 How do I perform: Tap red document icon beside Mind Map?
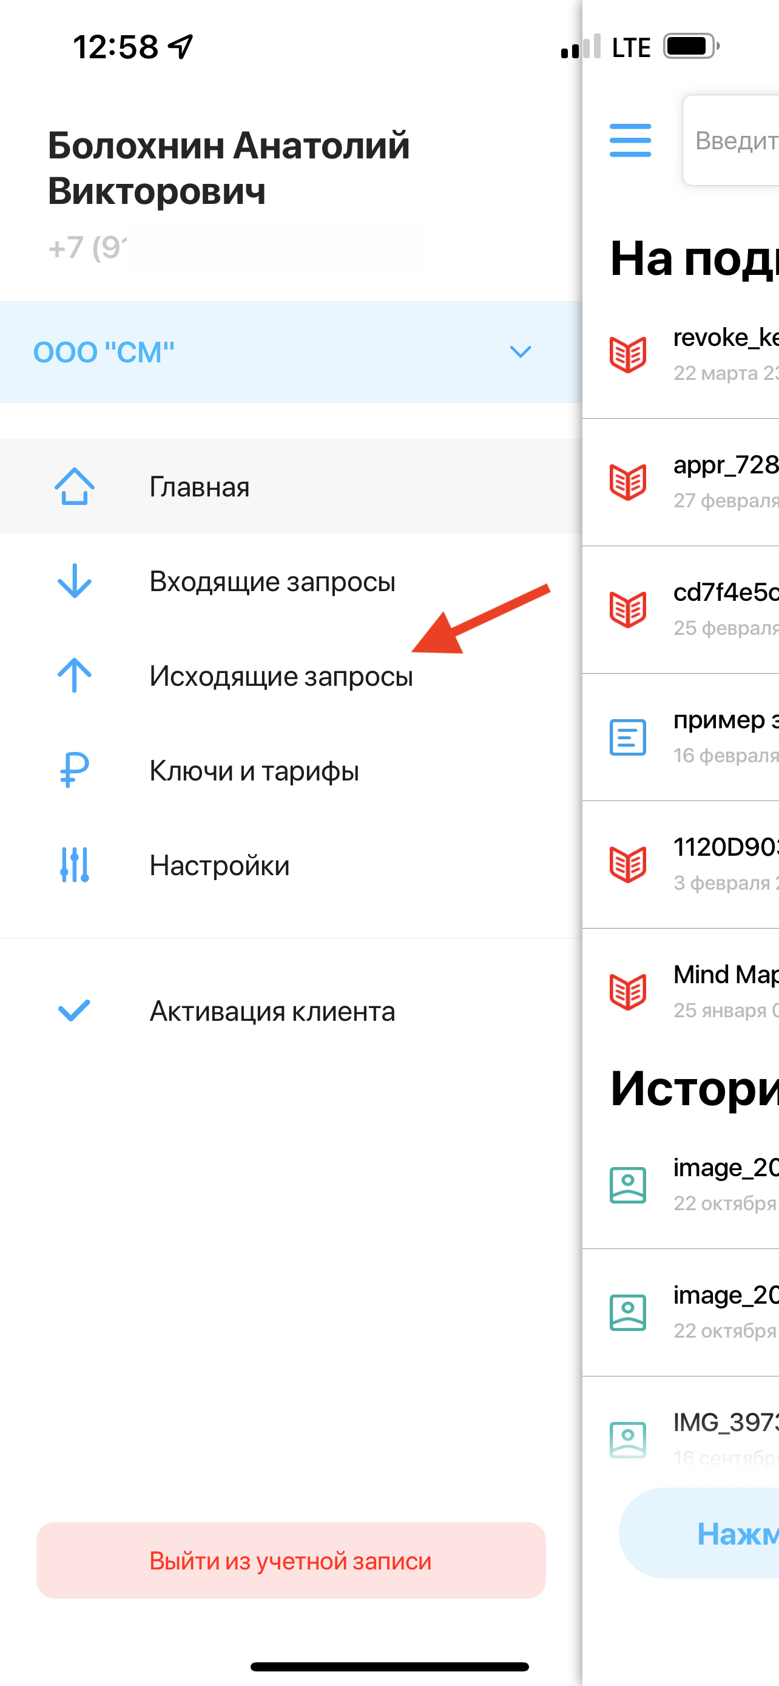coord(628,992)
